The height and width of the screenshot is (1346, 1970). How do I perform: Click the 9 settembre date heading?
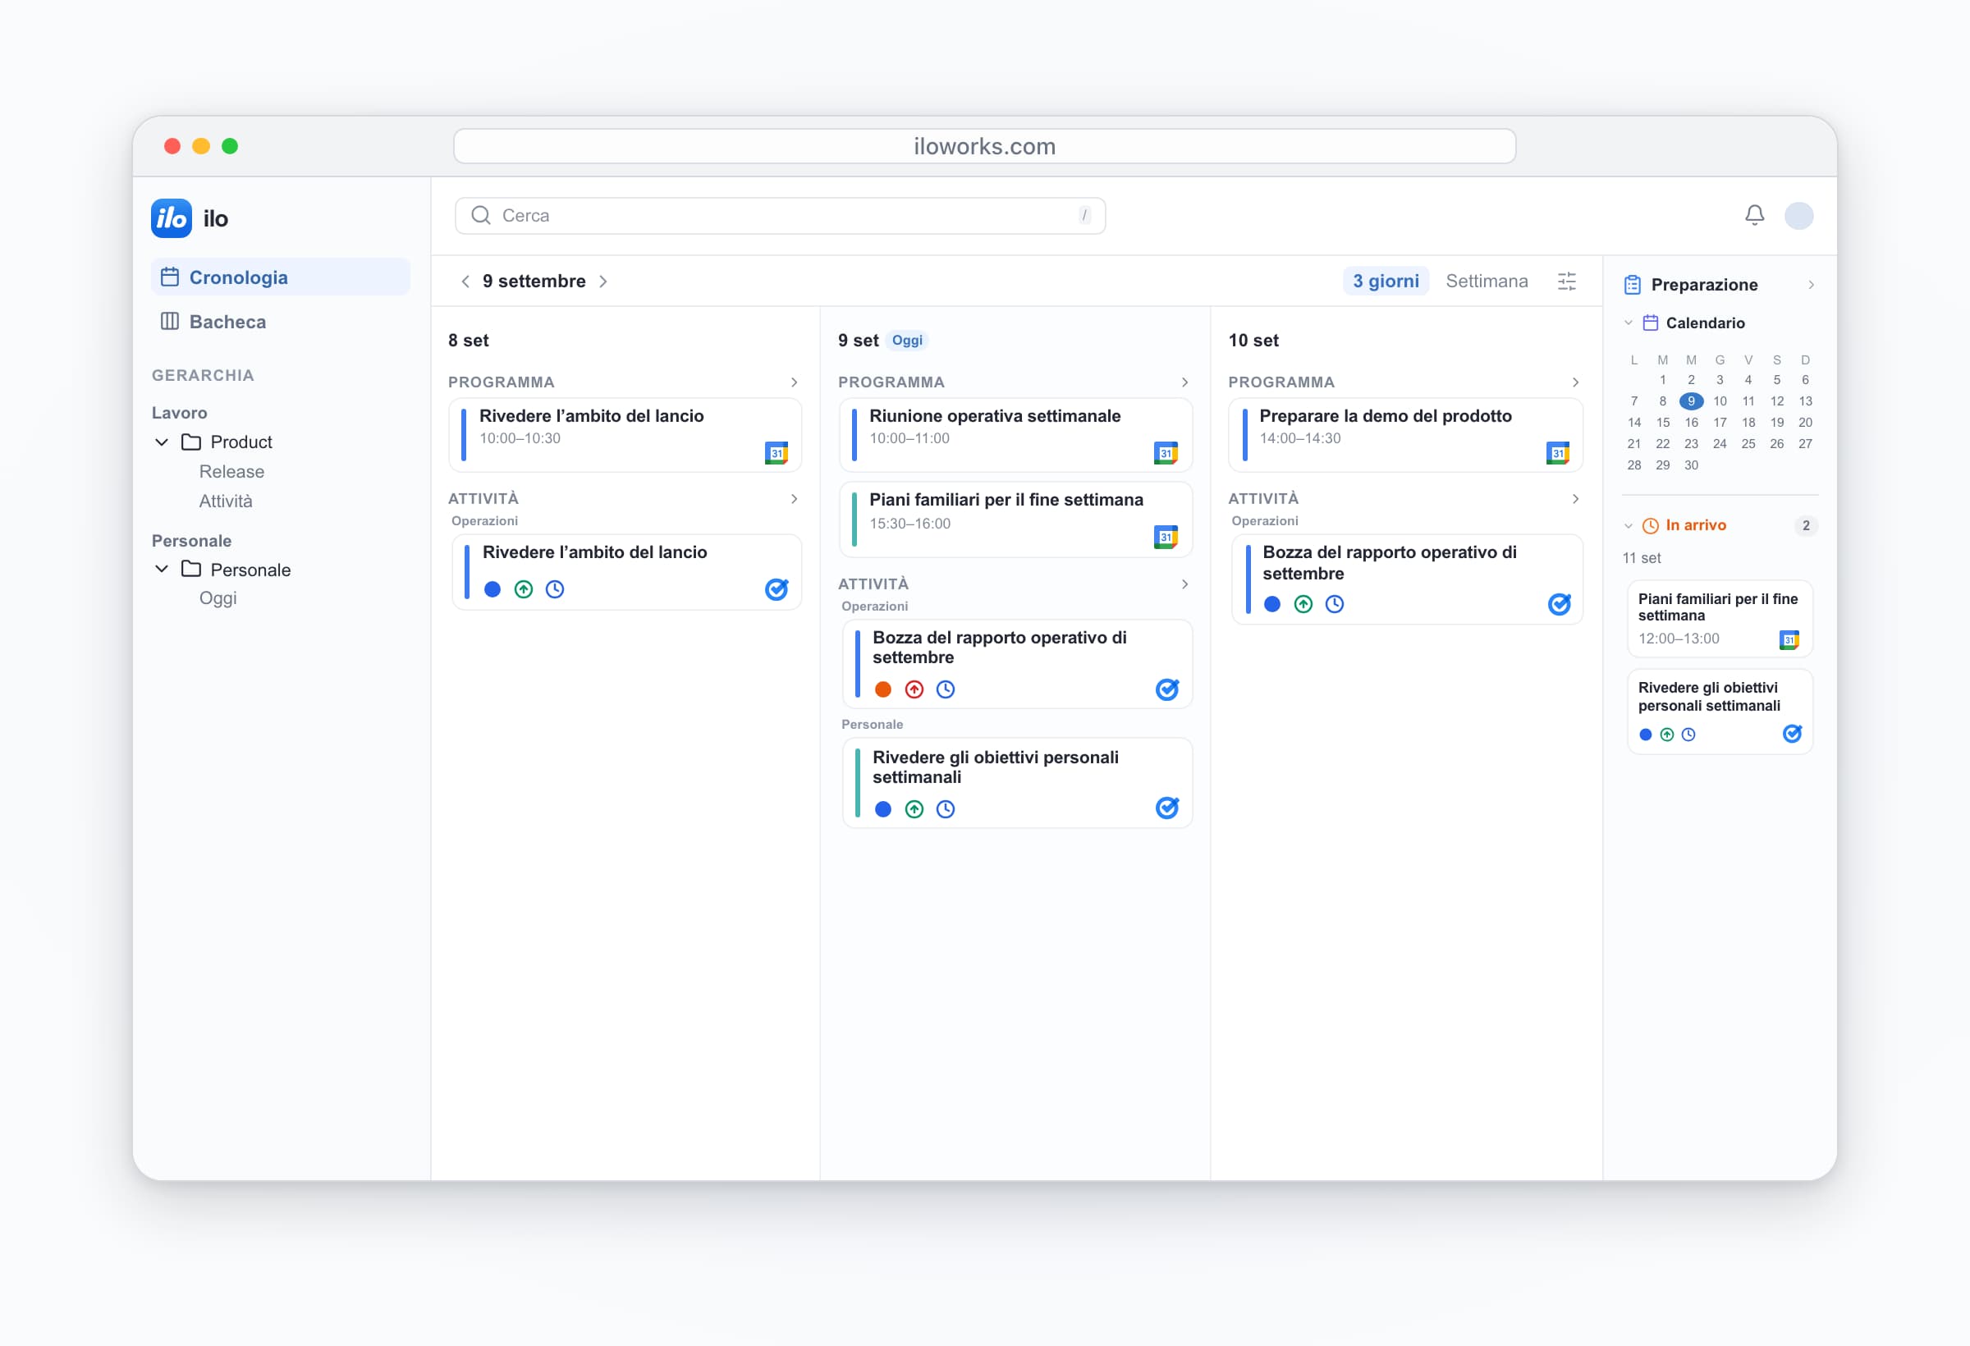pos(534,282)
